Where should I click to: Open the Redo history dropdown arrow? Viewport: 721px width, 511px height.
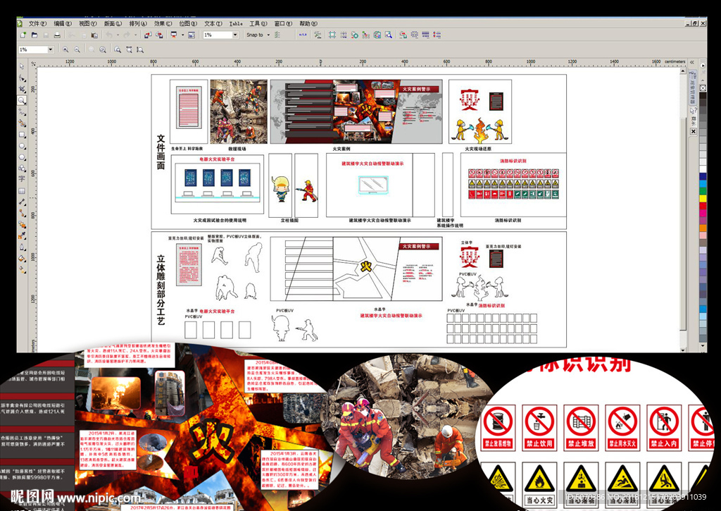tap(136, 35)
